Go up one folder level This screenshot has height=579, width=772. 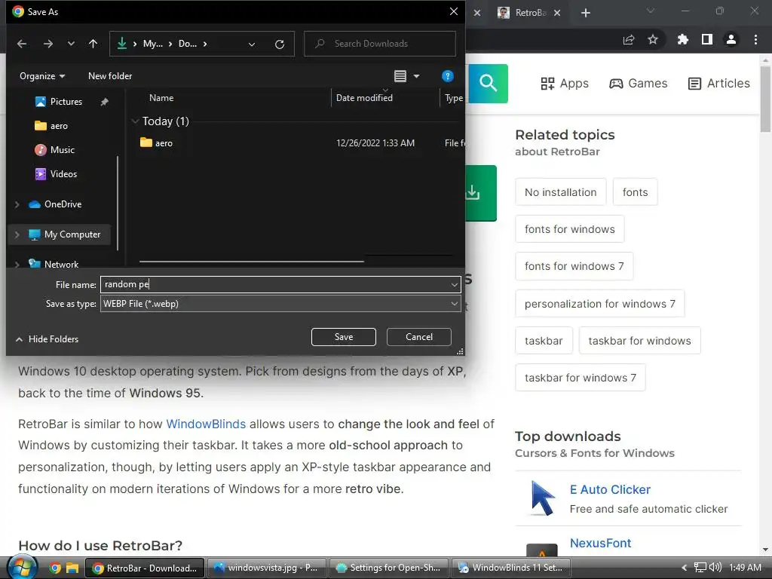(93, 44)
